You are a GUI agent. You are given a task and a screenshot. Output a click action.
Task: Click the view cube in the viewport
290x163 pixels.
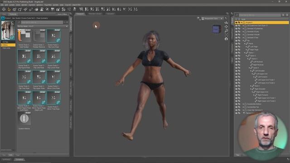tap(216, 29)
